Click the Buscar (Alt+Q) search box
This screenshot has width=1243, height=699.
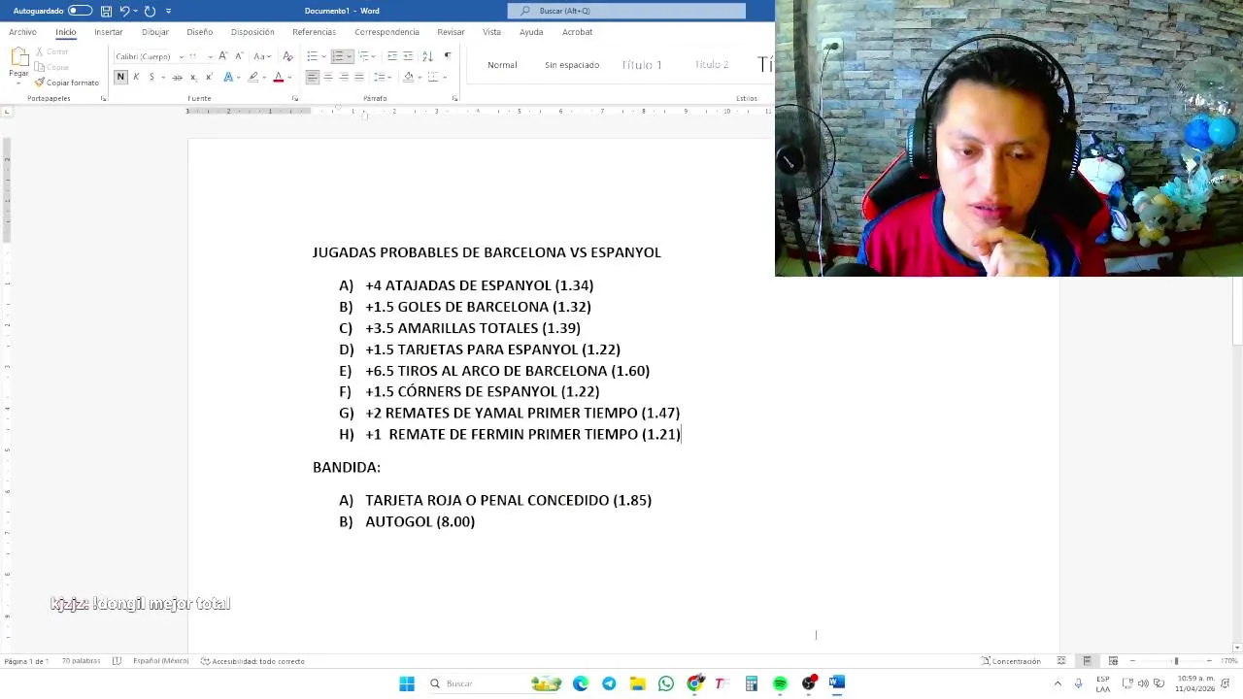626,11
